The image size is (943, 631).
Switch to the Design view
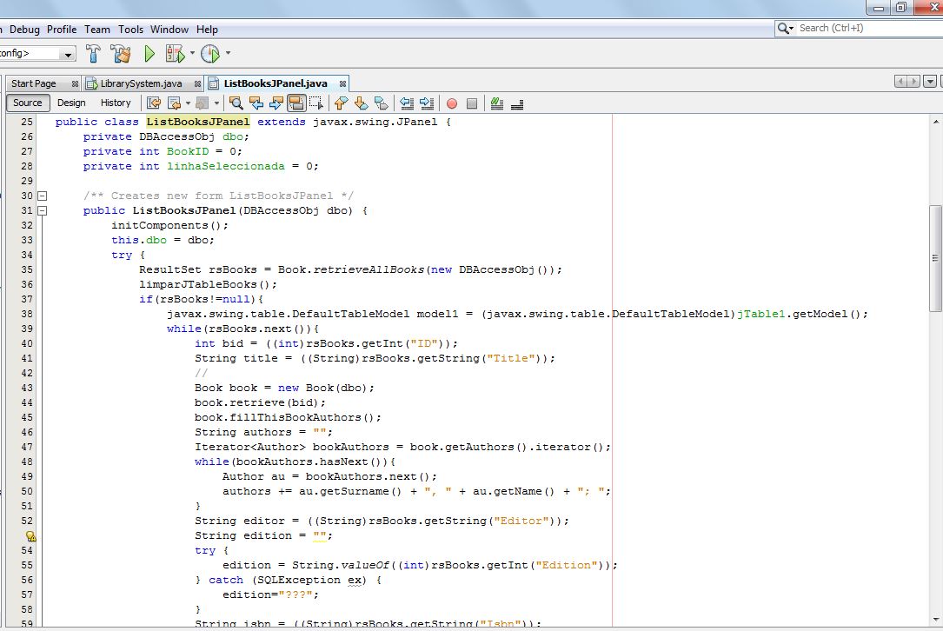[71, 103]
